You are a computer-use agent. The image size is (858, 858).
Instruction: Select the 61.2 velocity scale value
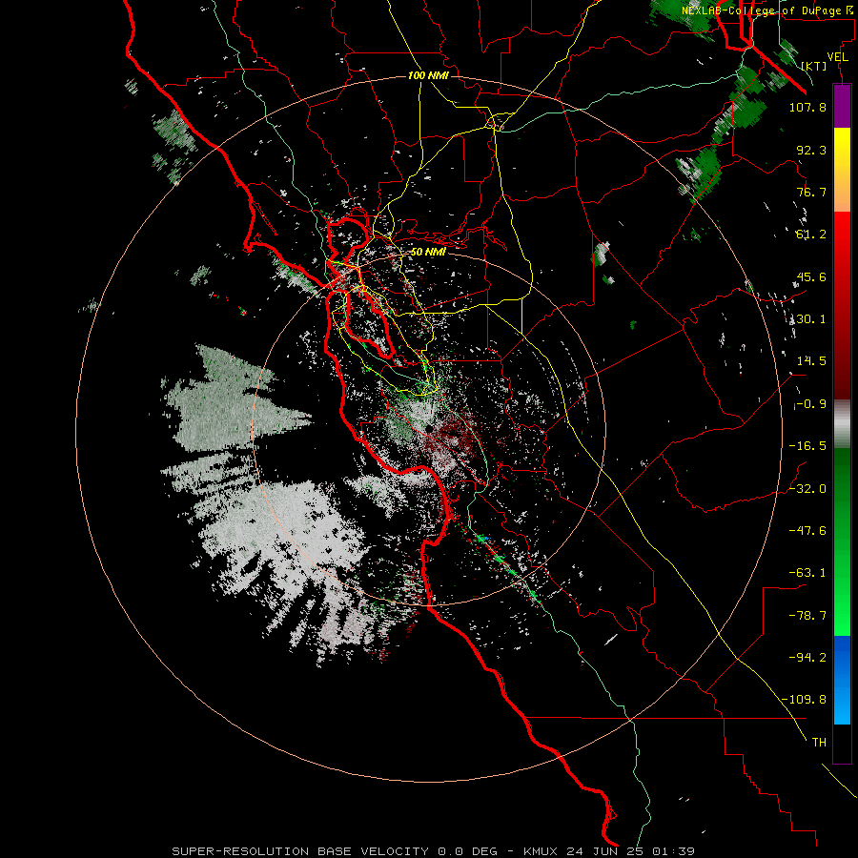pos(811,235)
